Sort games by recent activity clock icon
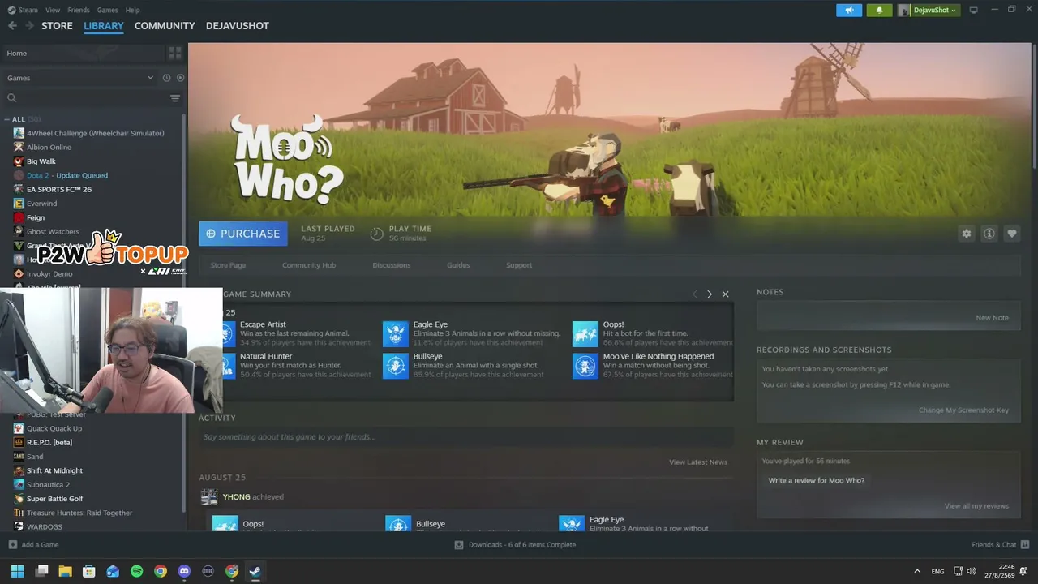1038x584 pixels. pyautogui.click(x=166, y=78)
